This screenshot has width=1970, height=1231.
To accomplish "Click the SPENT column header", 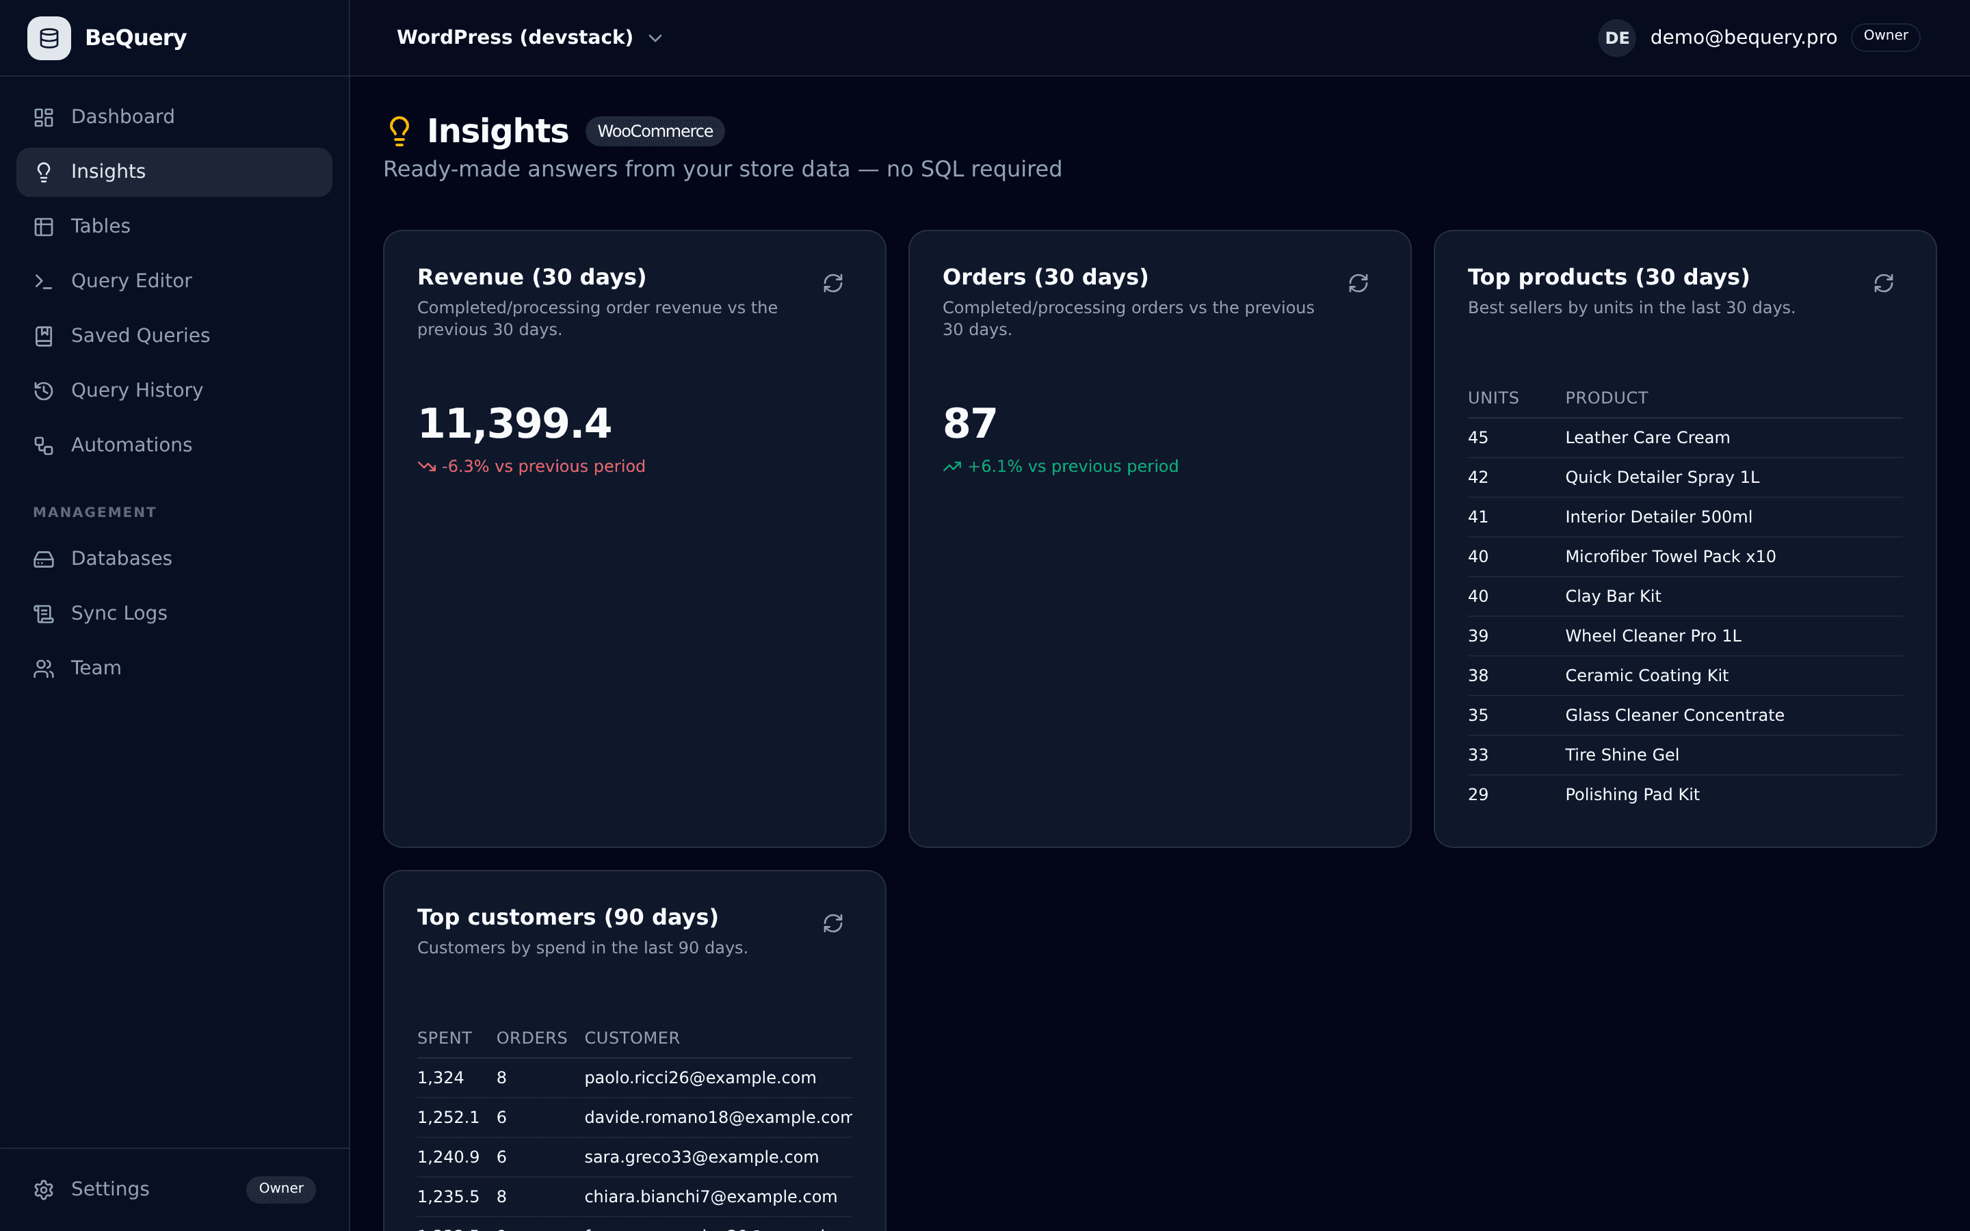I will (445, 1038).
